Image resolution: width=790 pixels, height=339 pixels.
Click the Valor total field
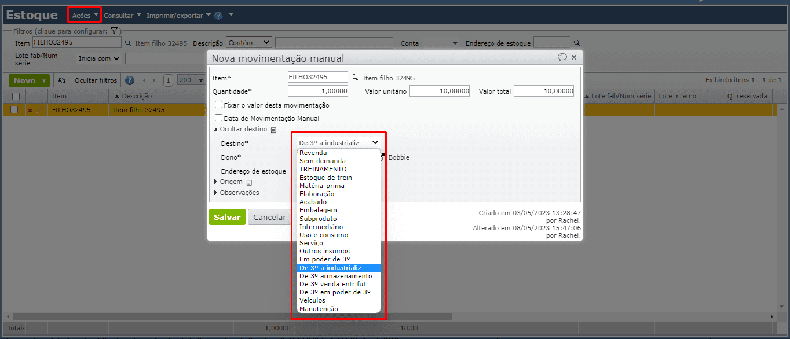click(544, 91)
